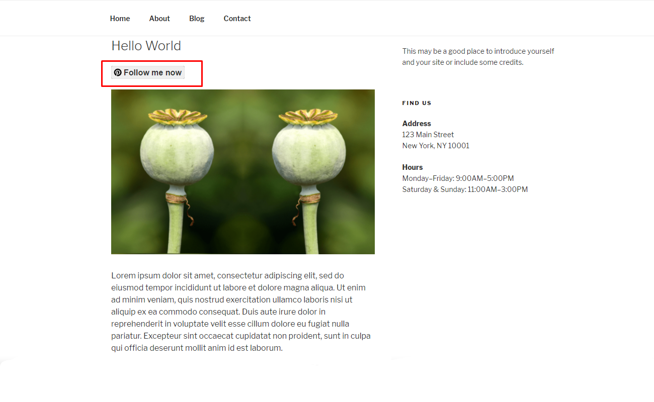Click the Pinterest Follow me now button

tap(148, 72)
